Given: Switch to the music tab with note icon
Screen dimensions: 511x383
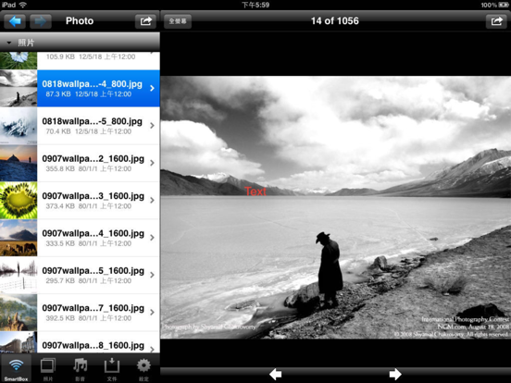Looking at the screenshot, I should click(80, 369).
